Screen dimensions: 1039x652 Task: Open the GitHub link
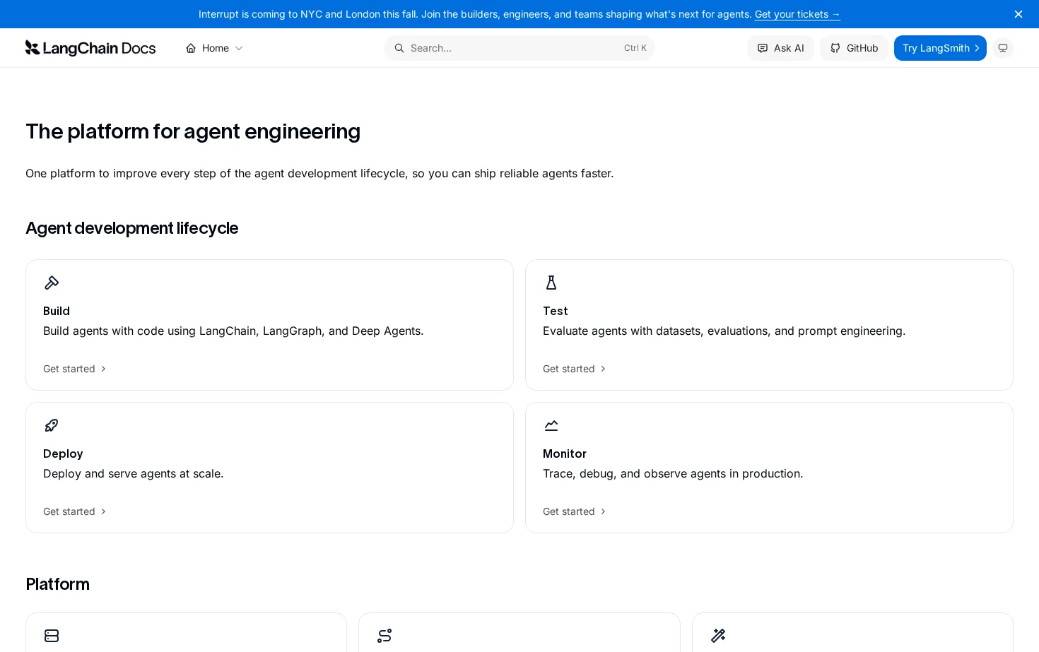pyautogui.click(x=854, y=48)
